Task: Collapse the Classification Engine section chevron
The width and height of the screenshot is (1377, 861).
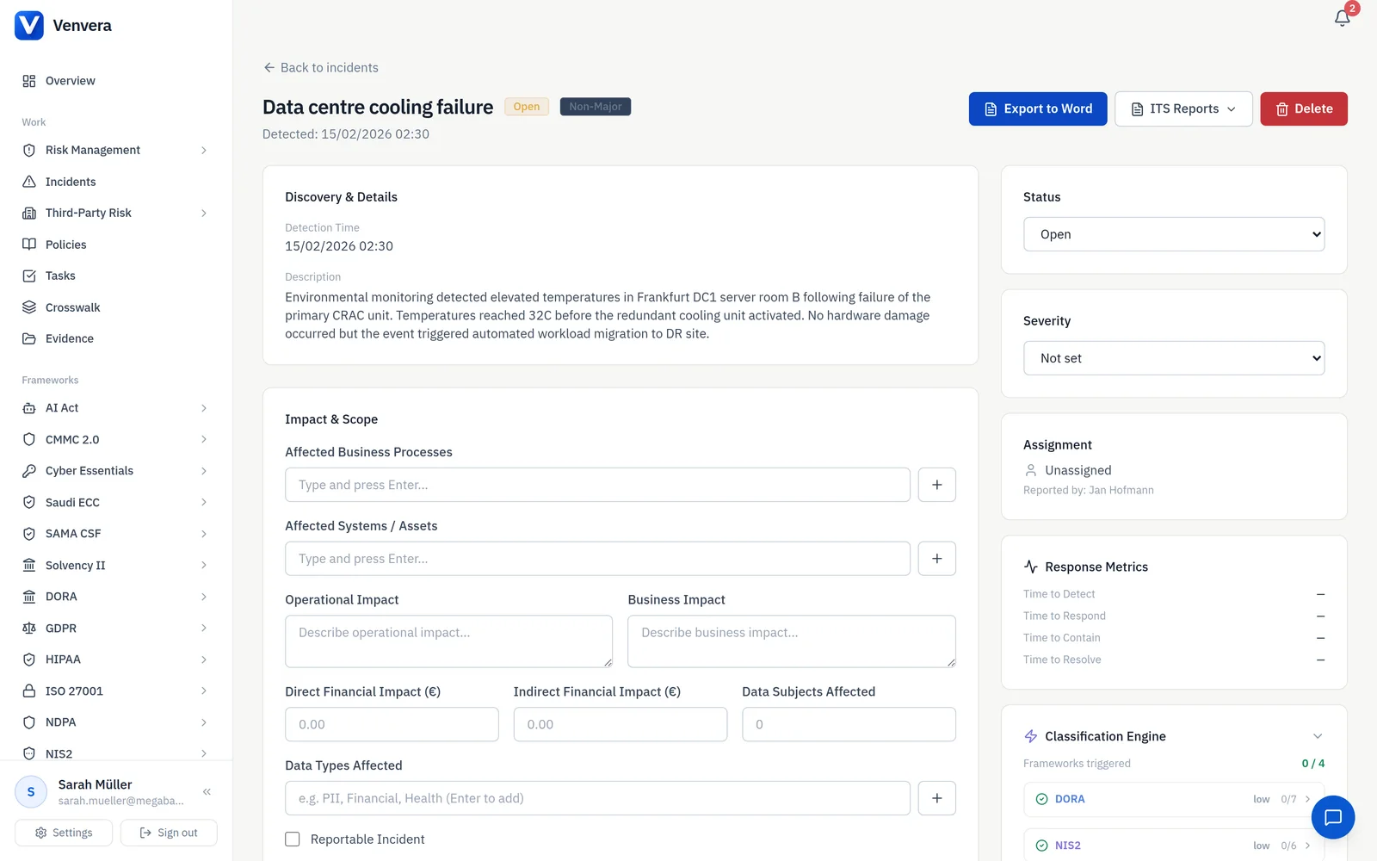Action: [1318, 736]
